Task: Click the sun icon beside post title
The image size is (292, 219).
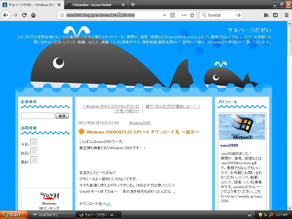Action: coord(81,132)
